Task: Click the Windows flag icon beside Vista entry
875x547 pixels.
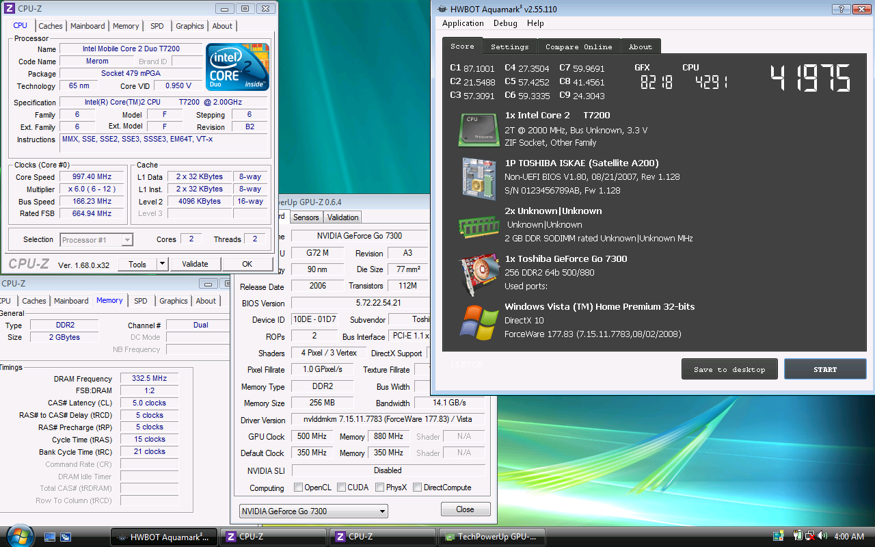Action: (479, 321)
